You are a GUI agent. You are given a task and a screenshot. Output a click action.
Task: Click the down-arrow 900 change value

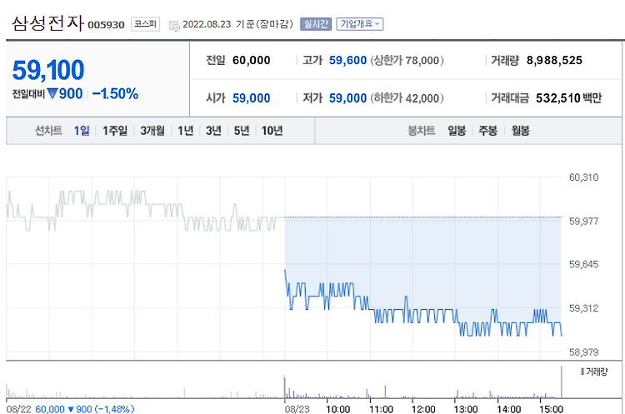pyautogui.click(x=64, y=93)
